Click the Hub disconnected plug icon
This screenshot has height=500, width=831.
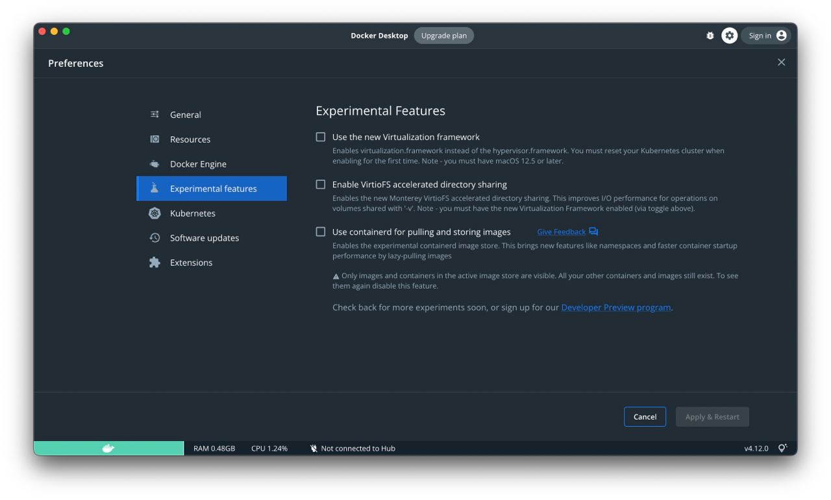tap(314, 448)
